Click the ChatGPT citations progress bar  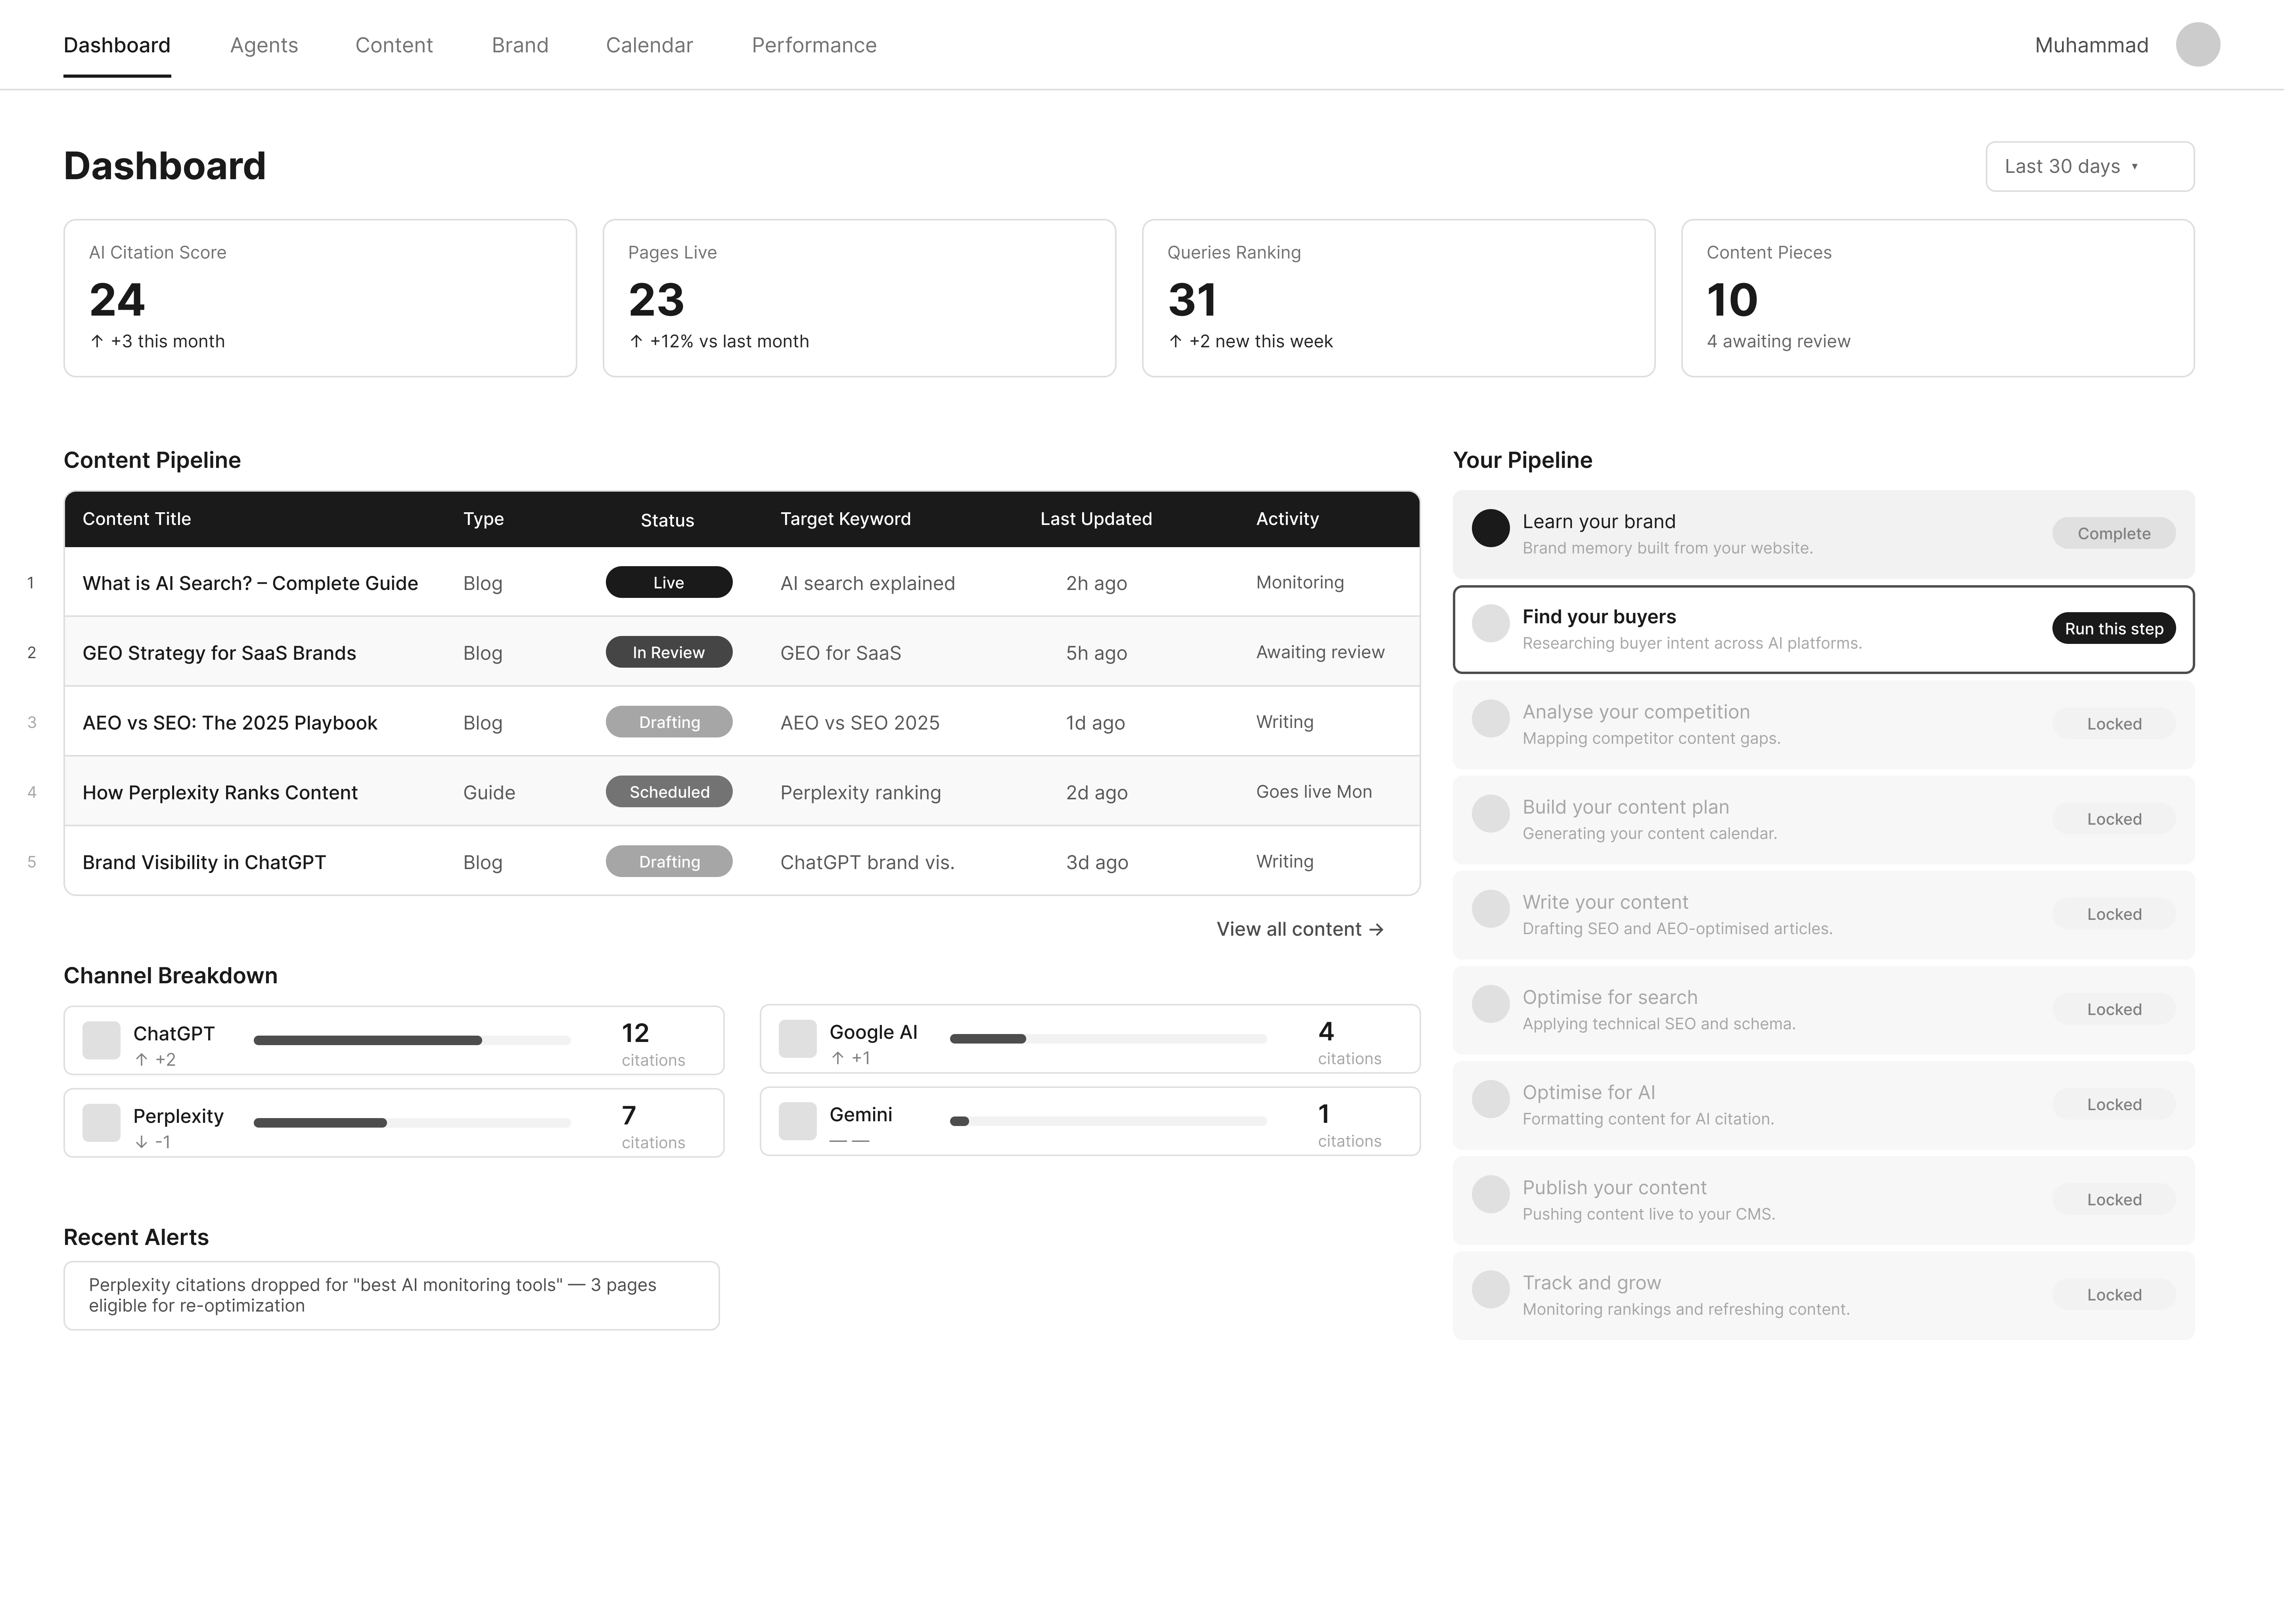pyautogui.click(x=412, y=1040)
